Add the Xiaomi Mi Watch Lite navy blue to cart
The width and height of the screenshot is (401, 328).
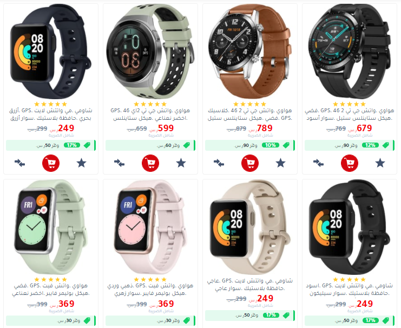coord(51,163)
